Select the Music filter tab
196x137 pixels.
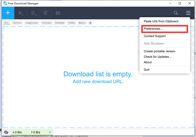(x=82, y=23)
